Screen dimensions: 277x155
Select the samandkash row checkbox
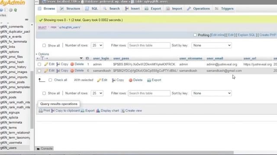point(39,71)
